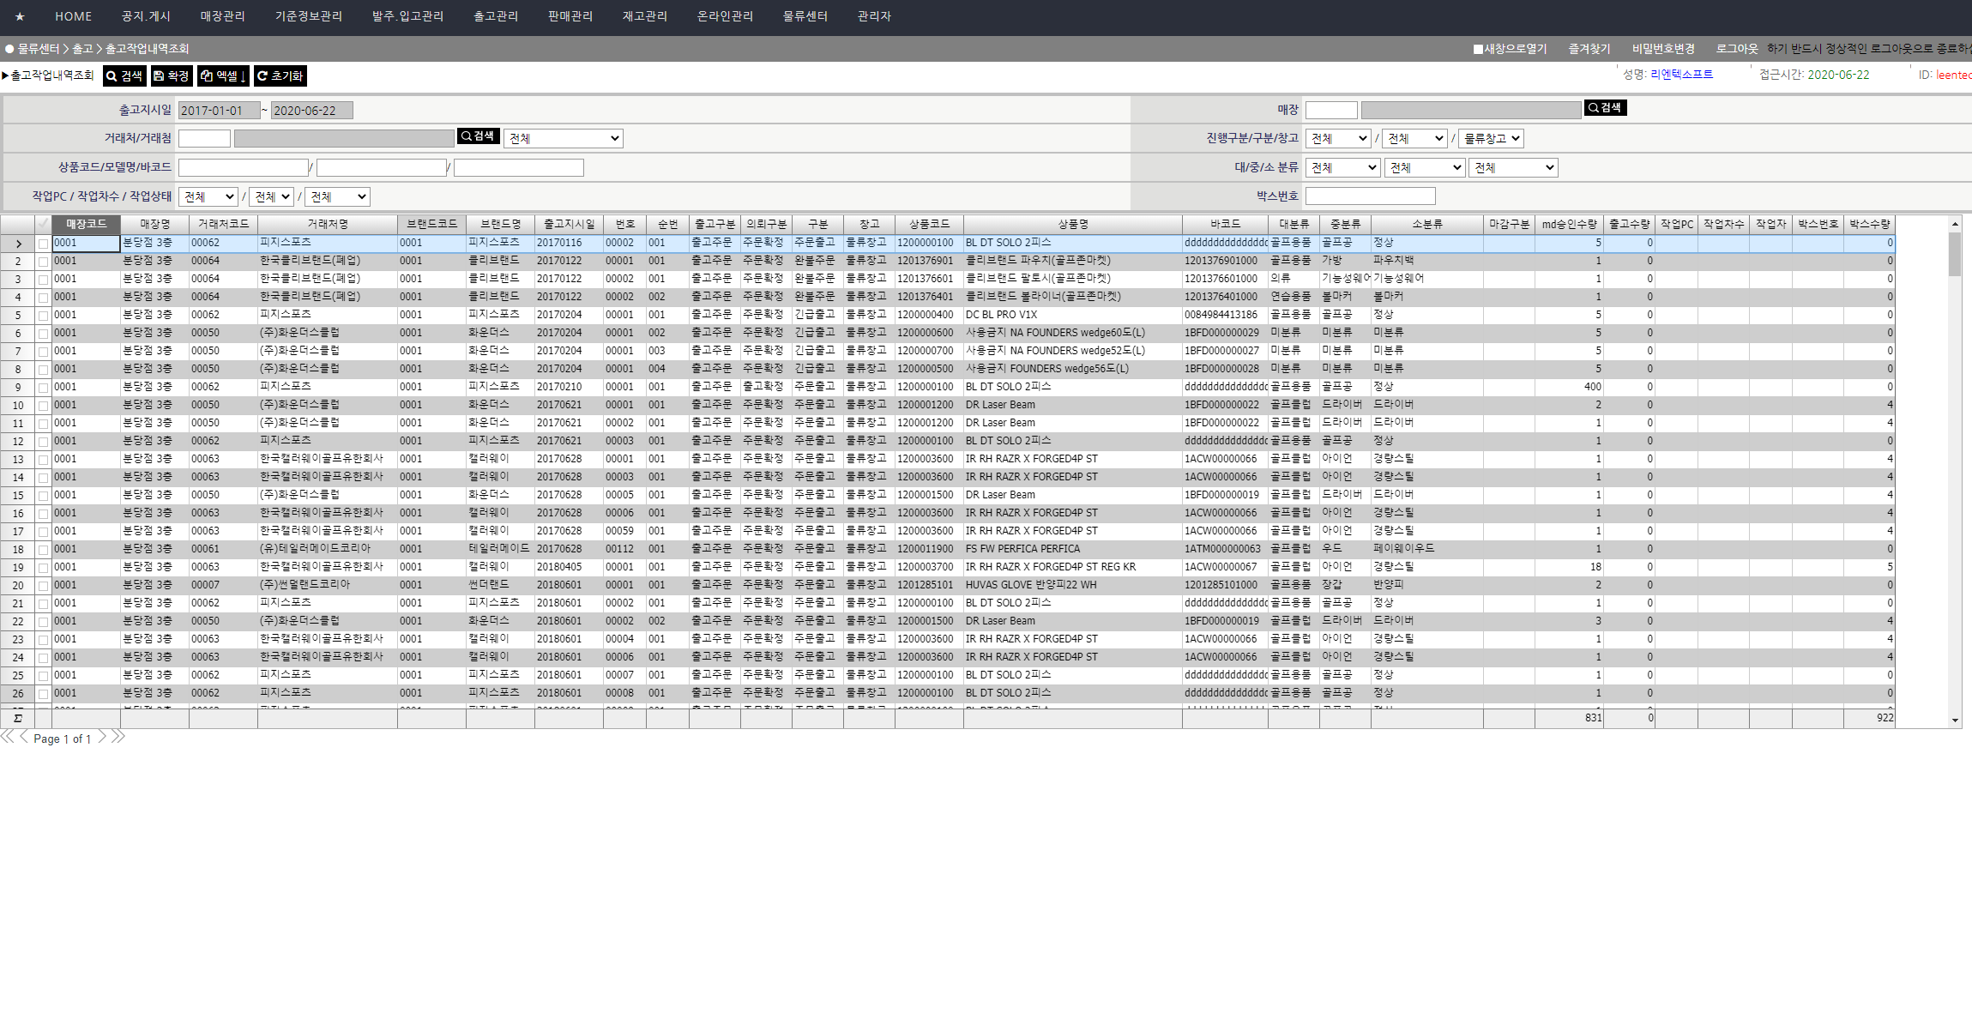Click the 로그아웃 link
The image size is (1972, 1013).
[x=1736, y=49]
